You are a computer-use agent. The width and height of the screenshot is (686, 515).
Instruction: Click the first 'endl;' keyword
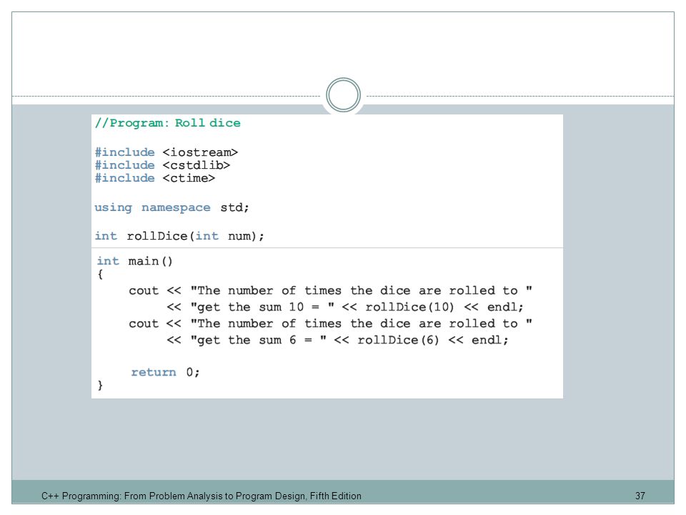(505, 307)
